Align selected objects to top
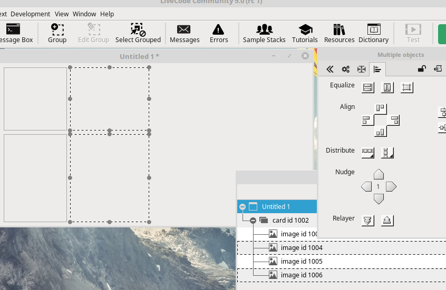 click(380, 109)
